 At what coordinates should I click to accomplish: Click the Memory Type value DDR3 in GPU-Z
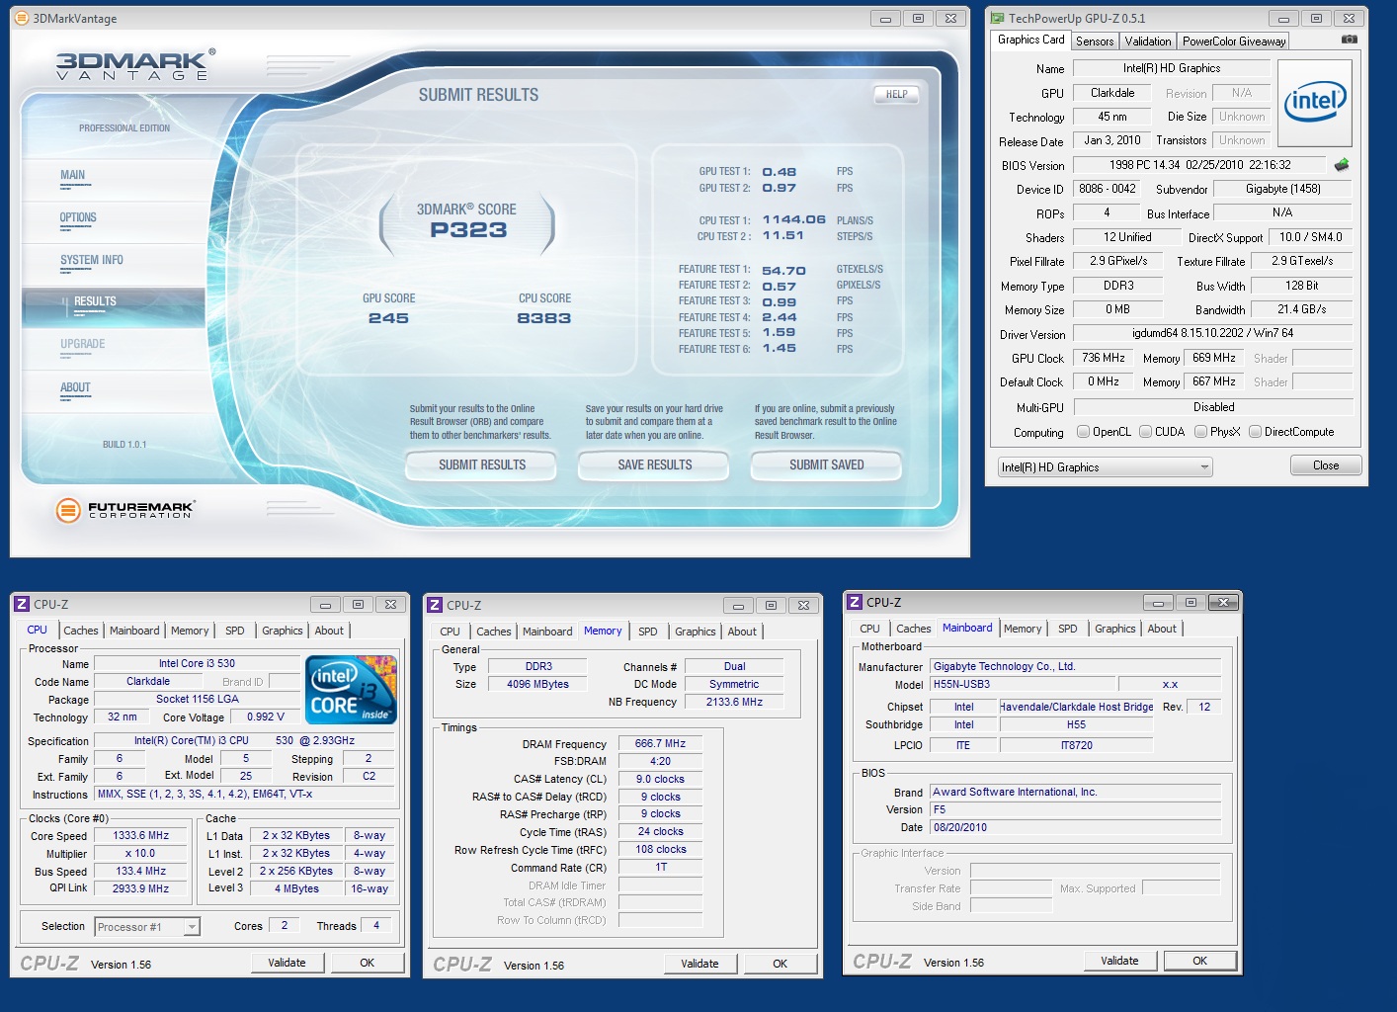point(1118,286)
